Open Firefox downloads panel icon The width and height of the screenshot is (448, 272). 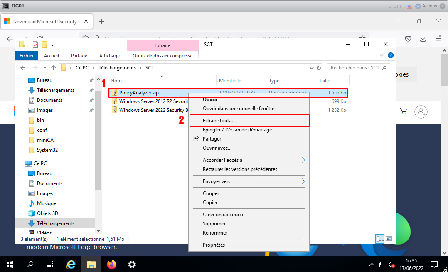(x=423, y=38)
